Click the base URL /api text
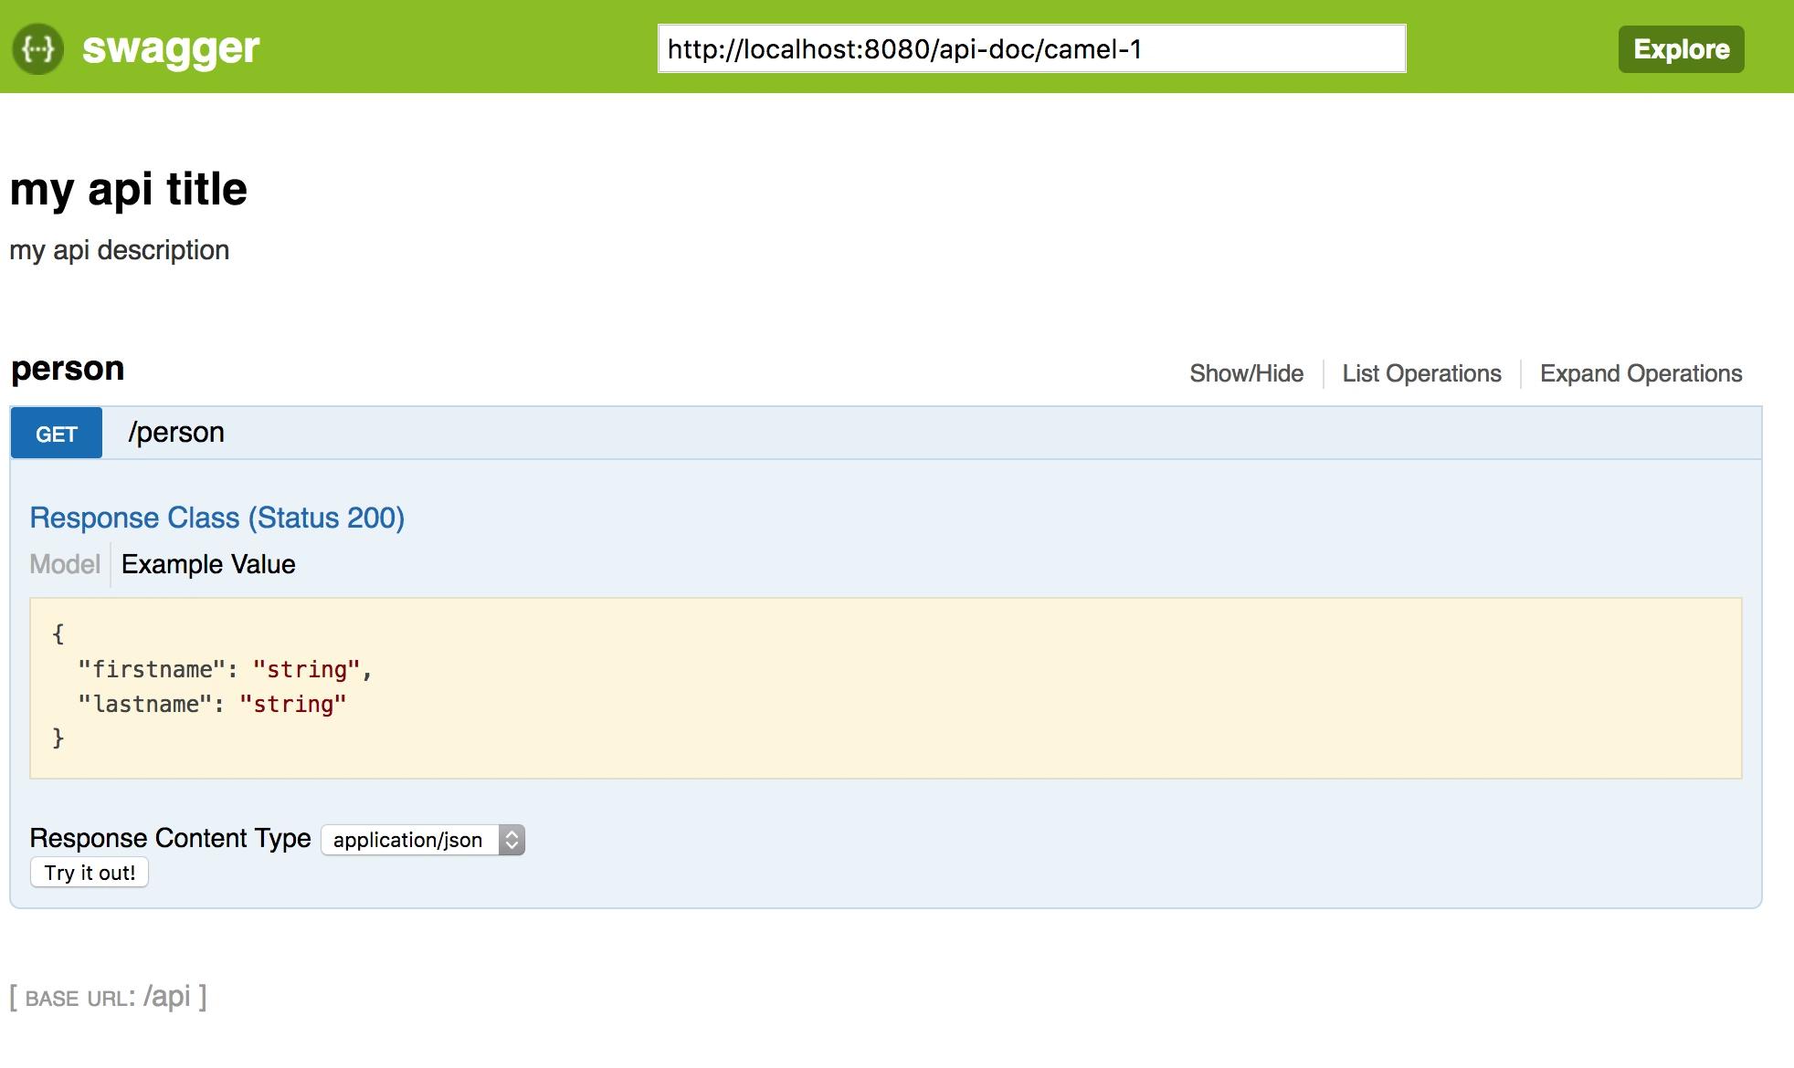This screenshot has width=1794, height=1068. coord(167,996)
